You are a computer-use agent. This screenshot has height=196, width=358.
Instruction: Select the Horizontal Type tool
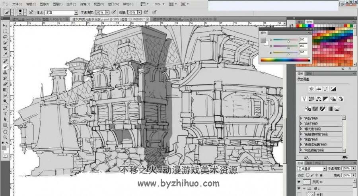tap(5, 113)
